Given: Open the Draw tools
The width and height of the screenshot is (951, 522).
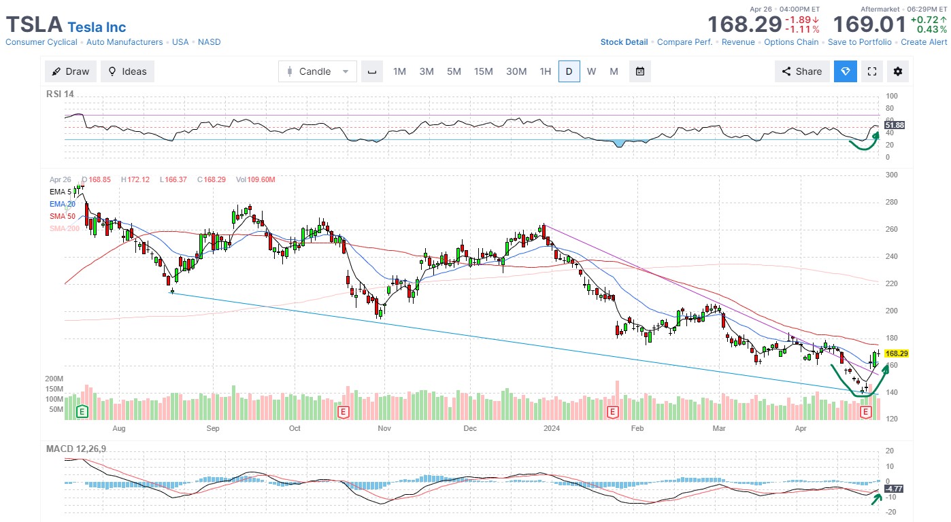Looking at the screenshot, I should tap(71, 71).
